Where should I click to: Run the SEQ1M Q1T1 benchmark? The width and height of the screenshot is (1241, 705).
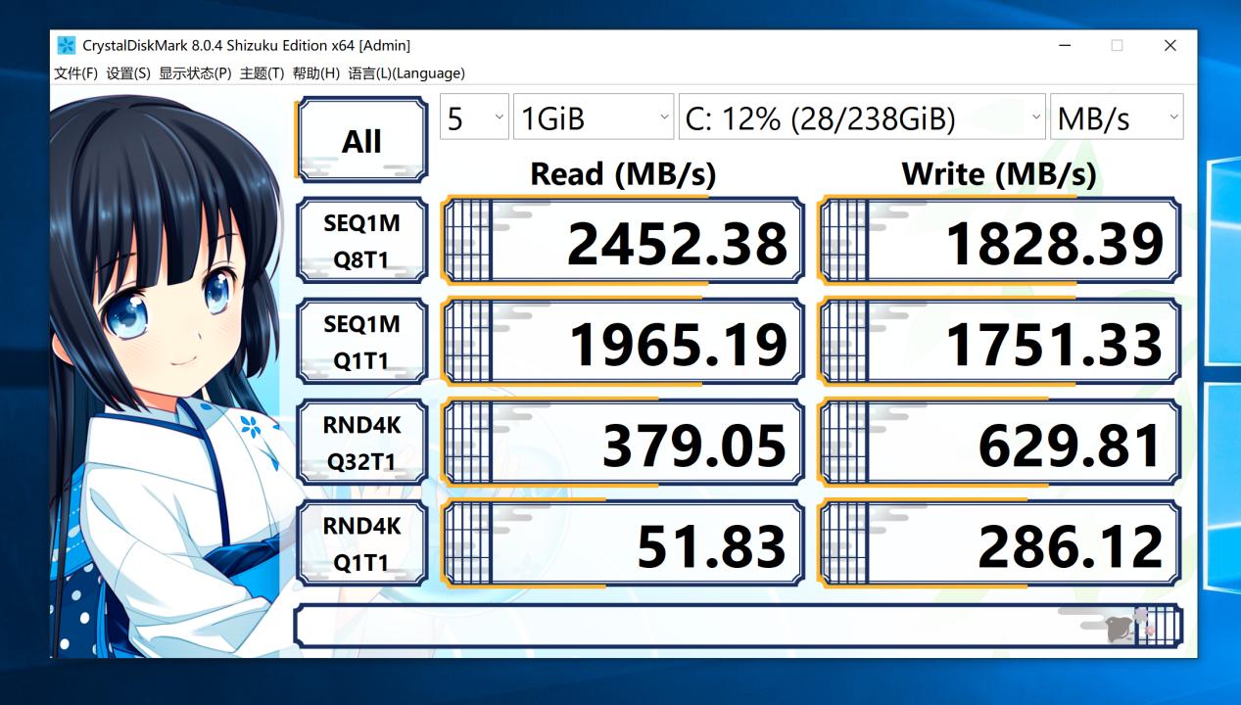pyautogui.click(x=361, y=340)
